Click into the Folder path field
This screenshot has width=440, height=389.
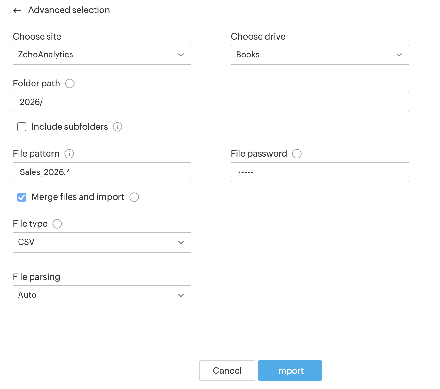(x=211, y=102)
